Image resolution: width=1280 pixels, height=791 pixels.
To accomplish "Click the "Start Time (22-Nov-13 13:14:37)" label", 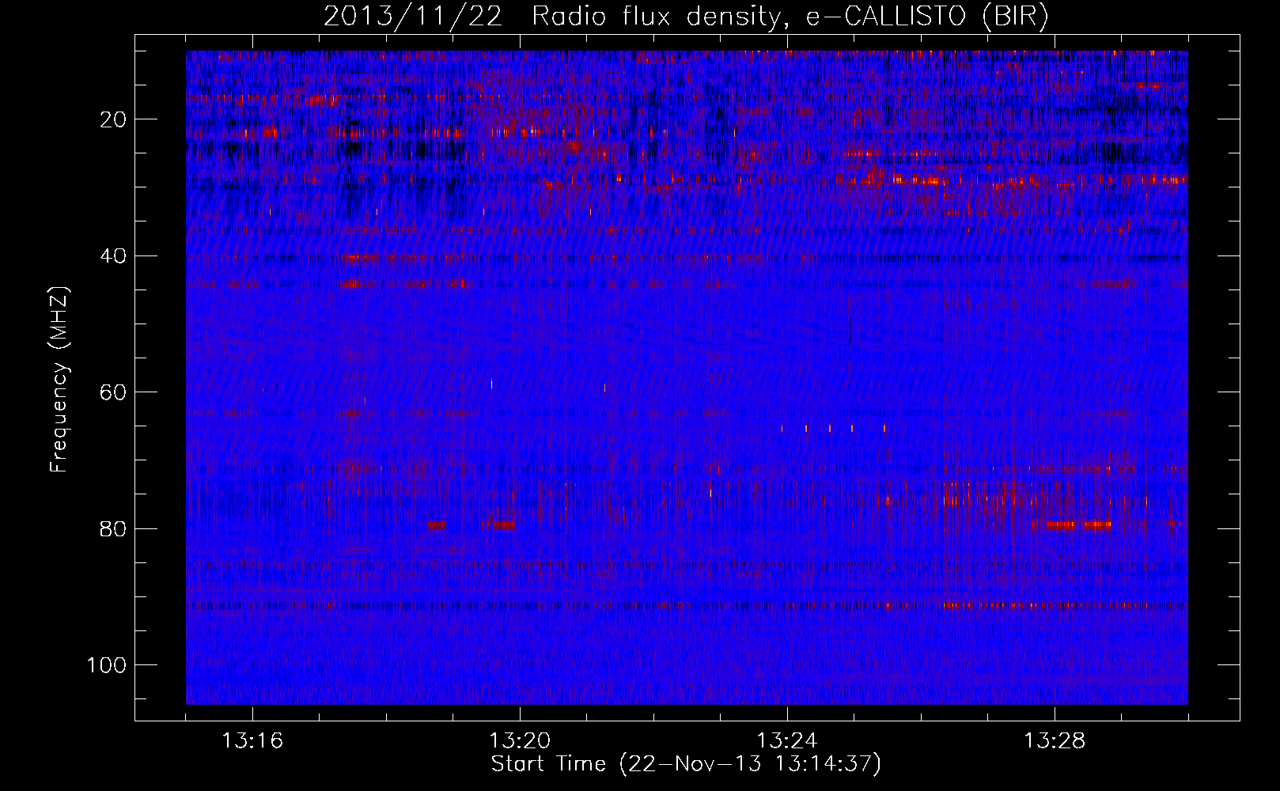I will tap(686, 764).
